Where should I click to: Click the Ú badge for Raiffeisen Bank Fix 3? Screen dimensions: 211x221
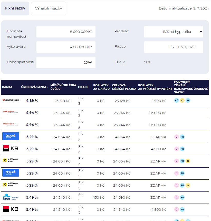point(176,161)
